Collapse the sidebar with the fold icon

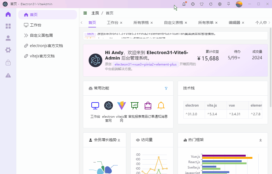point(85,13)
